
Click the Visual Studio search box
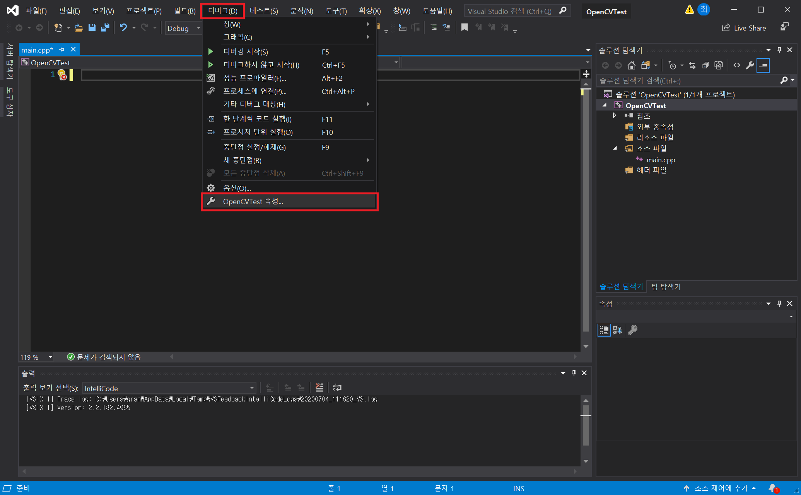[511, 11]
